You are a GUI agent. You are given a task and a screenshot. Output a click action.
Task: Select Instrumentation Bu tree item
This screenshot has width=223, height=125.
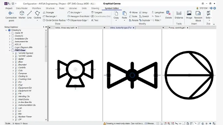[27, 105]
